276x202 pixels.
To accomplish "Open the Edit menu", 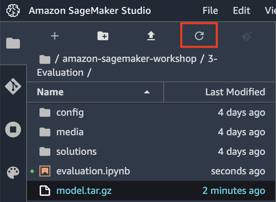I will tap(242, 11).
